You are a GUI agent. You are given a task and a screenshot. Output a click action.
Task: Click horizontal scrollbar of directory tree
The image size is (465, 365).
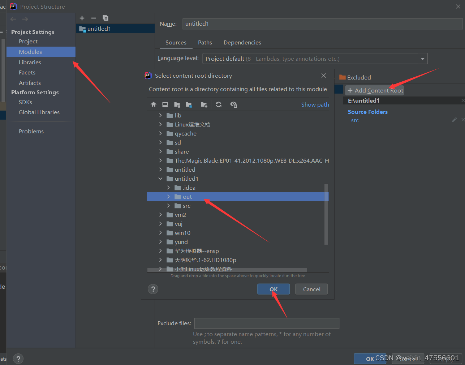(x=227, y=270)
